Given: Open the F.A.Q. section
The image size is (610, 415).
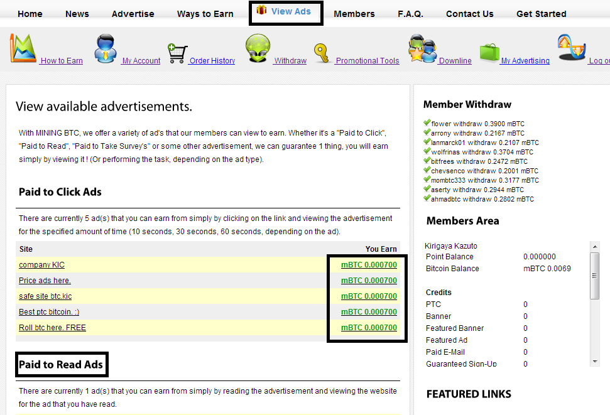Looking at the screenshot, I should [410, 13].
